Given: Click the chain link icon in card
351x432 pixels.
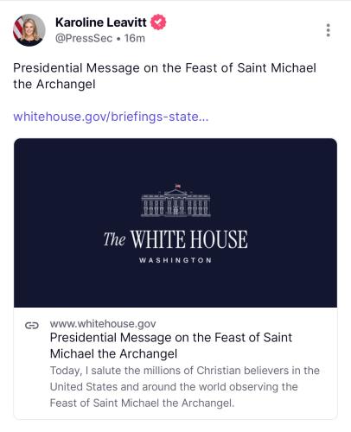Looking at the screenshot, I should click(x=32, y=326).
